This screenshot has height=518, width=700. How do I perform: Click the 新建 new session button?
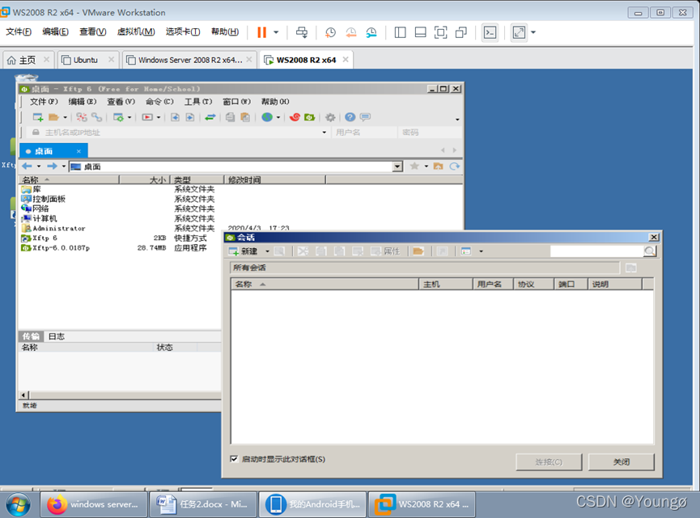(x=244, y=251)
